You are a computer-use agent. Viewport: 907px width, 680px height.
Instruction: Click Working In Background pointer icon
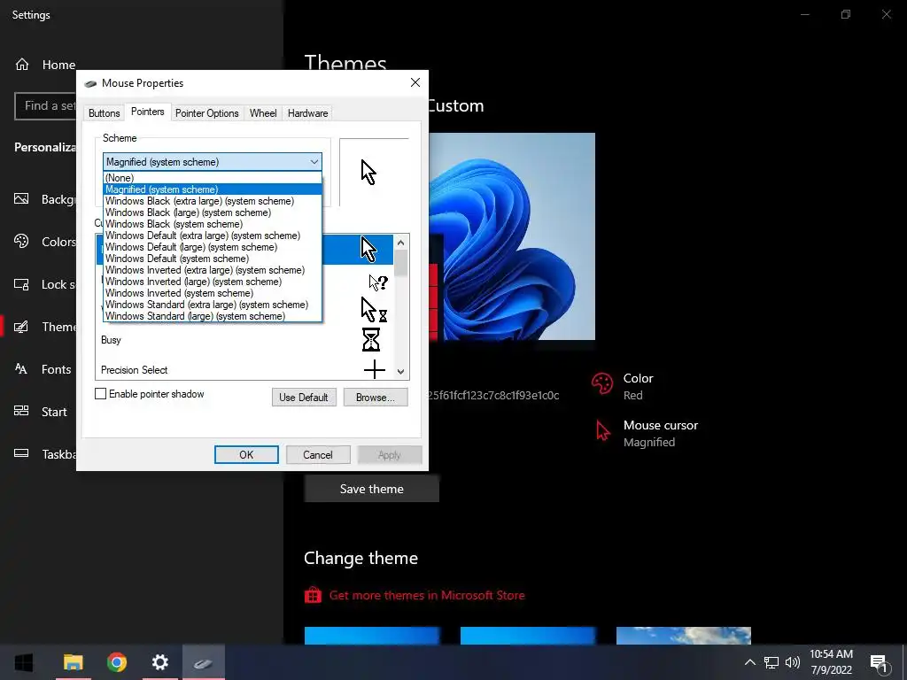point(374,310)
